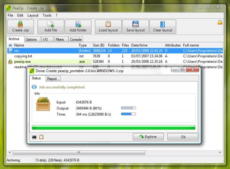Click status bar text 13 dir(s), 228 file(s)
The image size is (230, 169).
pyautogui.click(x=49, y=160)
